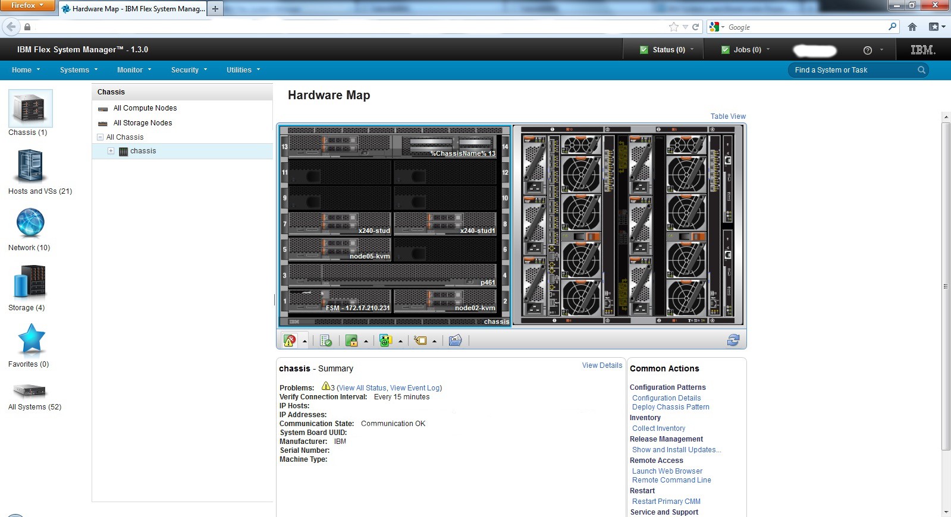Click the IBM logo in header

coord(923,50)
